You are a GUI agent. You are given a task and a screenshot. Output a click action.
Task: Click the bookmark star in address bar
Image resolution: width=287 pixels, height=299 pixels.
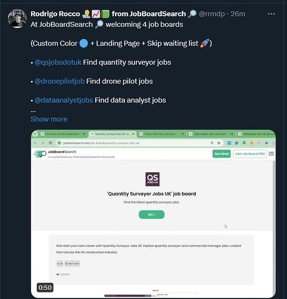pyautogui.click(x=219, y=143)
